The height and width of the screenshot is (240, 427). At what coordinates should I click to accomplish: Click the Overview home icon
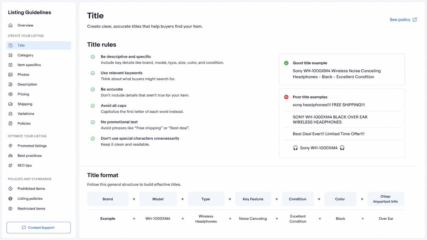pyautogui.click(x=11, y=25)
